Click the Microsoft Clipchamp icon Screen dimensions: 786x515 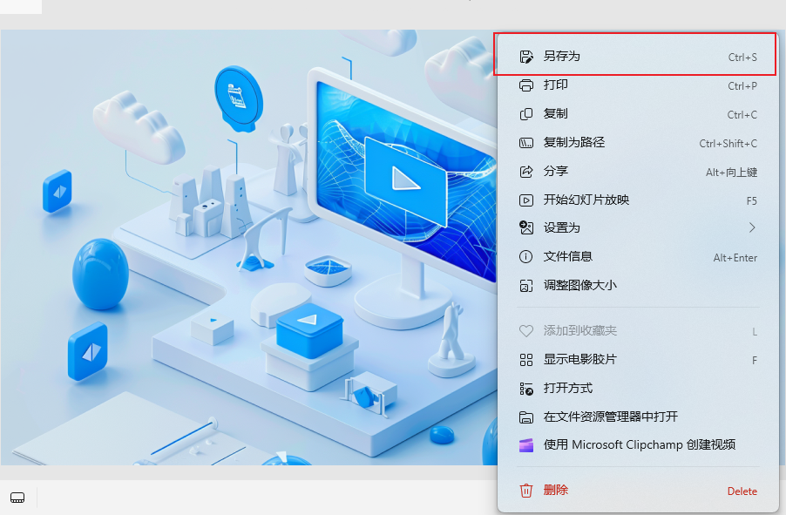(526, 445)
